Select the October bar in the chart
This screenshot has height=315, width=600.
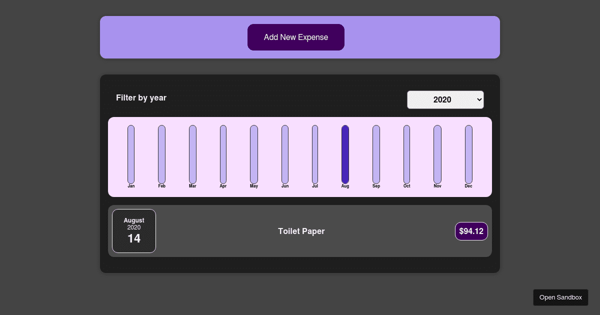tap(406, 154)
